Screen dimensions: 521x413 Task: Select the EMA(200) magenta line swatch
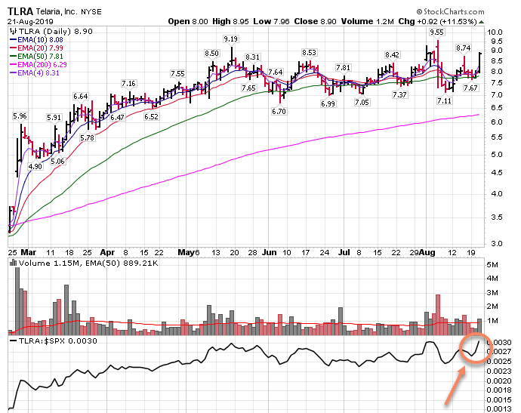(14, 64)
